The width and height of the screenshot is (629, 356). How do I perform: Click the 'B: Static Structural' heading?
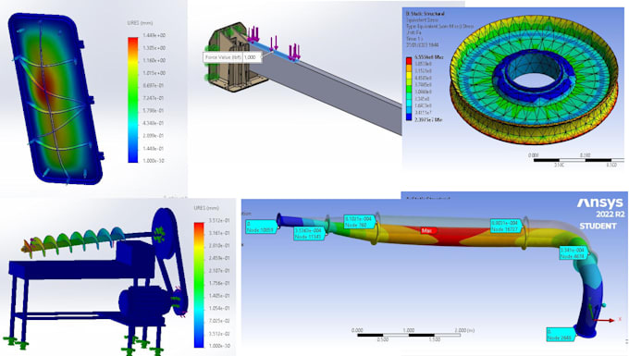(x=425, y=14)
